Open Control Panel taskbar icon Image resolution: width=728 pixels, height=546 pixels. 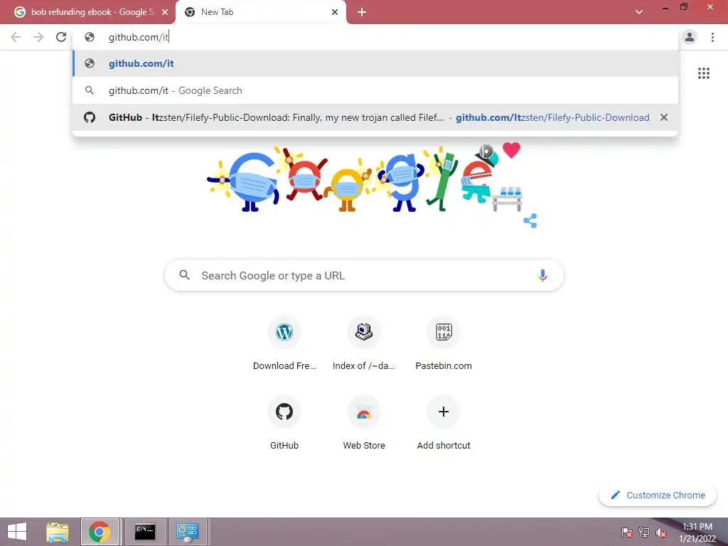coord(188,532)
